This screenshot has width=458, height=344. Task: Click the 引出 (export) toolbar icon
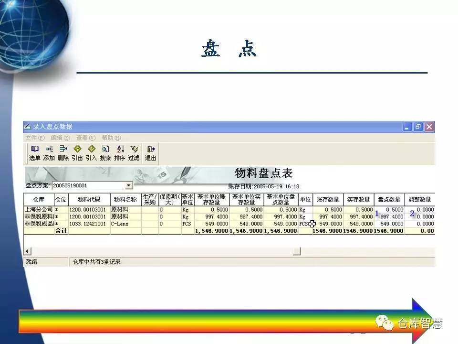pyautogui.click(x=77, y=152)
